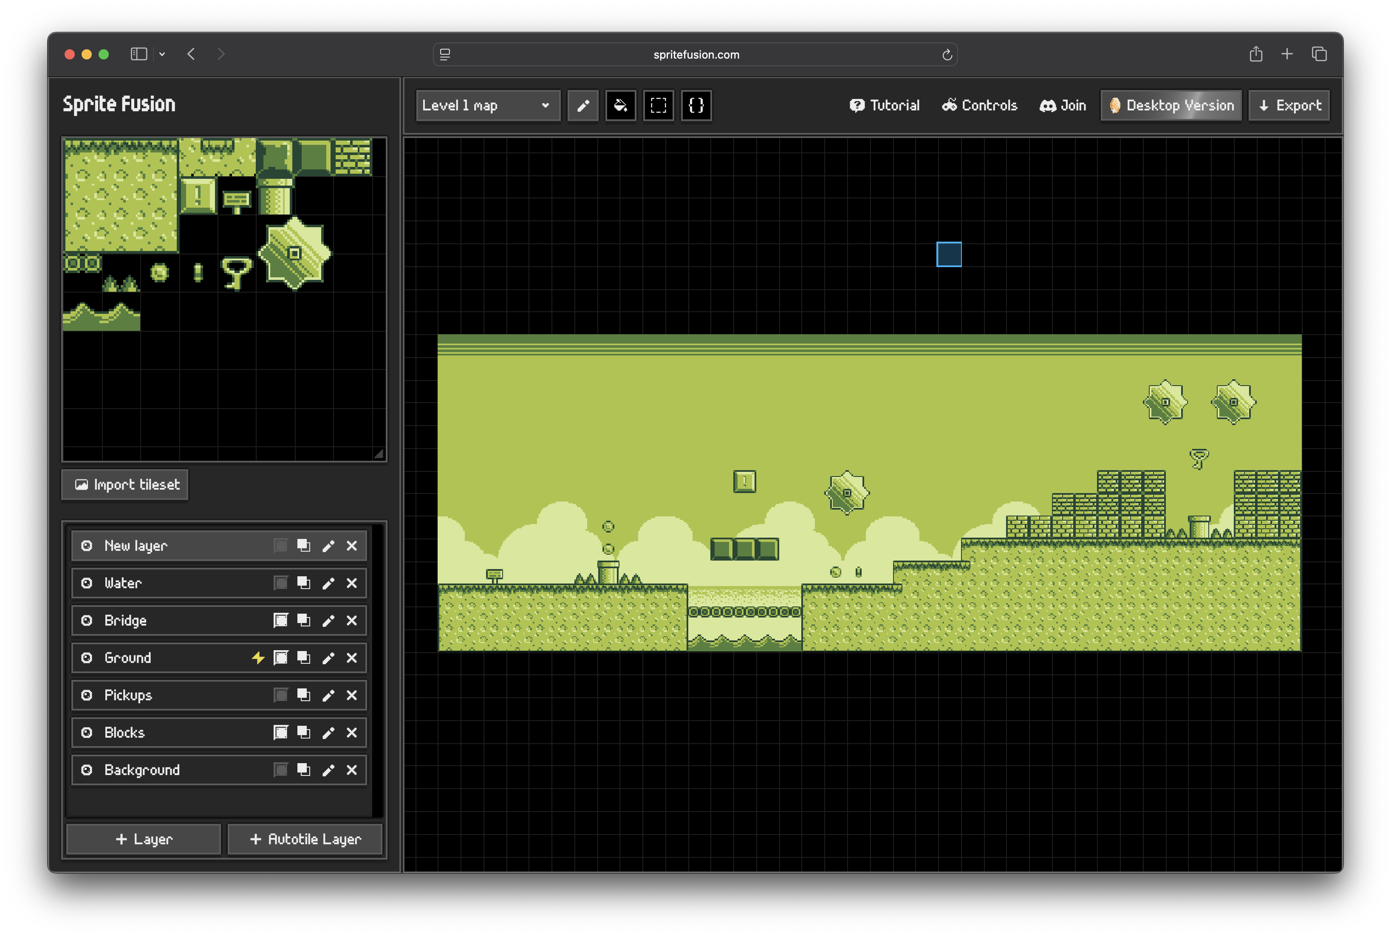This screenshot has height=936, width=1391.
Task: Toggle collider on the Blocks layer
Action: [281, 733]
